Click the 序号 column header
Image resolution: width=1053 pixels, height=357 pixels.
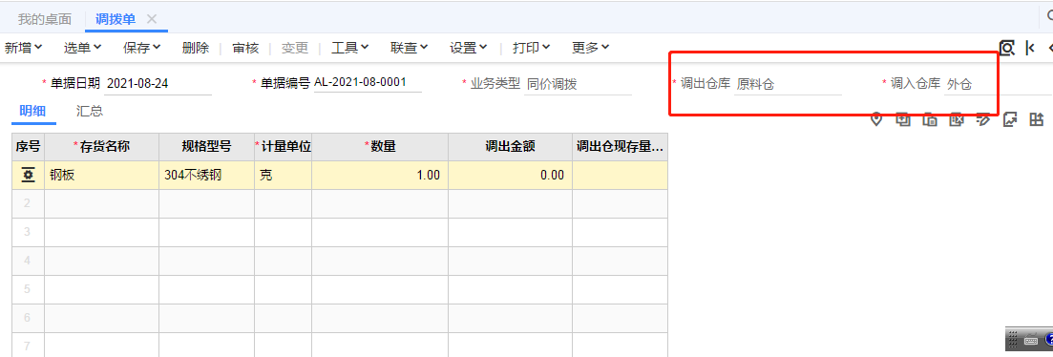[29, 146]
